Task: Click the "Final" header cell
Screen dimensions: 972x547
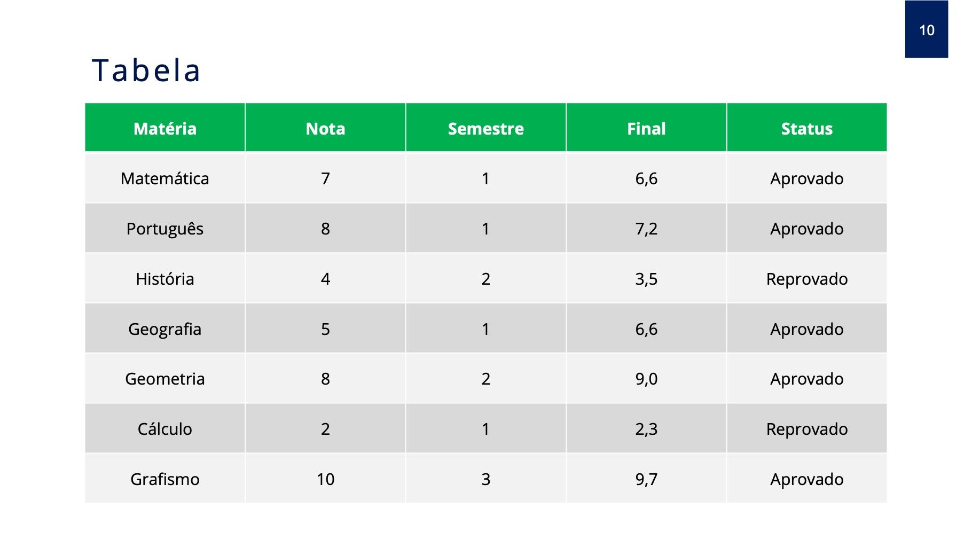Action: tap(646, 129)
